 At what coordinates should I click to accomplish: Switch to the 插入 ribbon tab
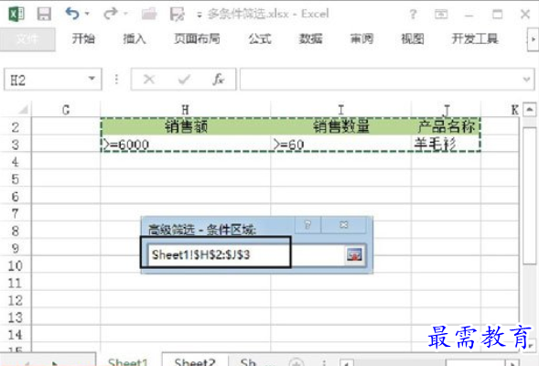pyautogui.click(x=135, y=38)
